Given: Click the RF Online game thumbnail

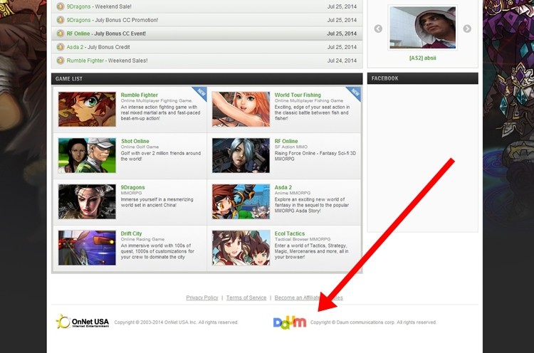Looking at the screenshot, I should click(x=241, y=156).
